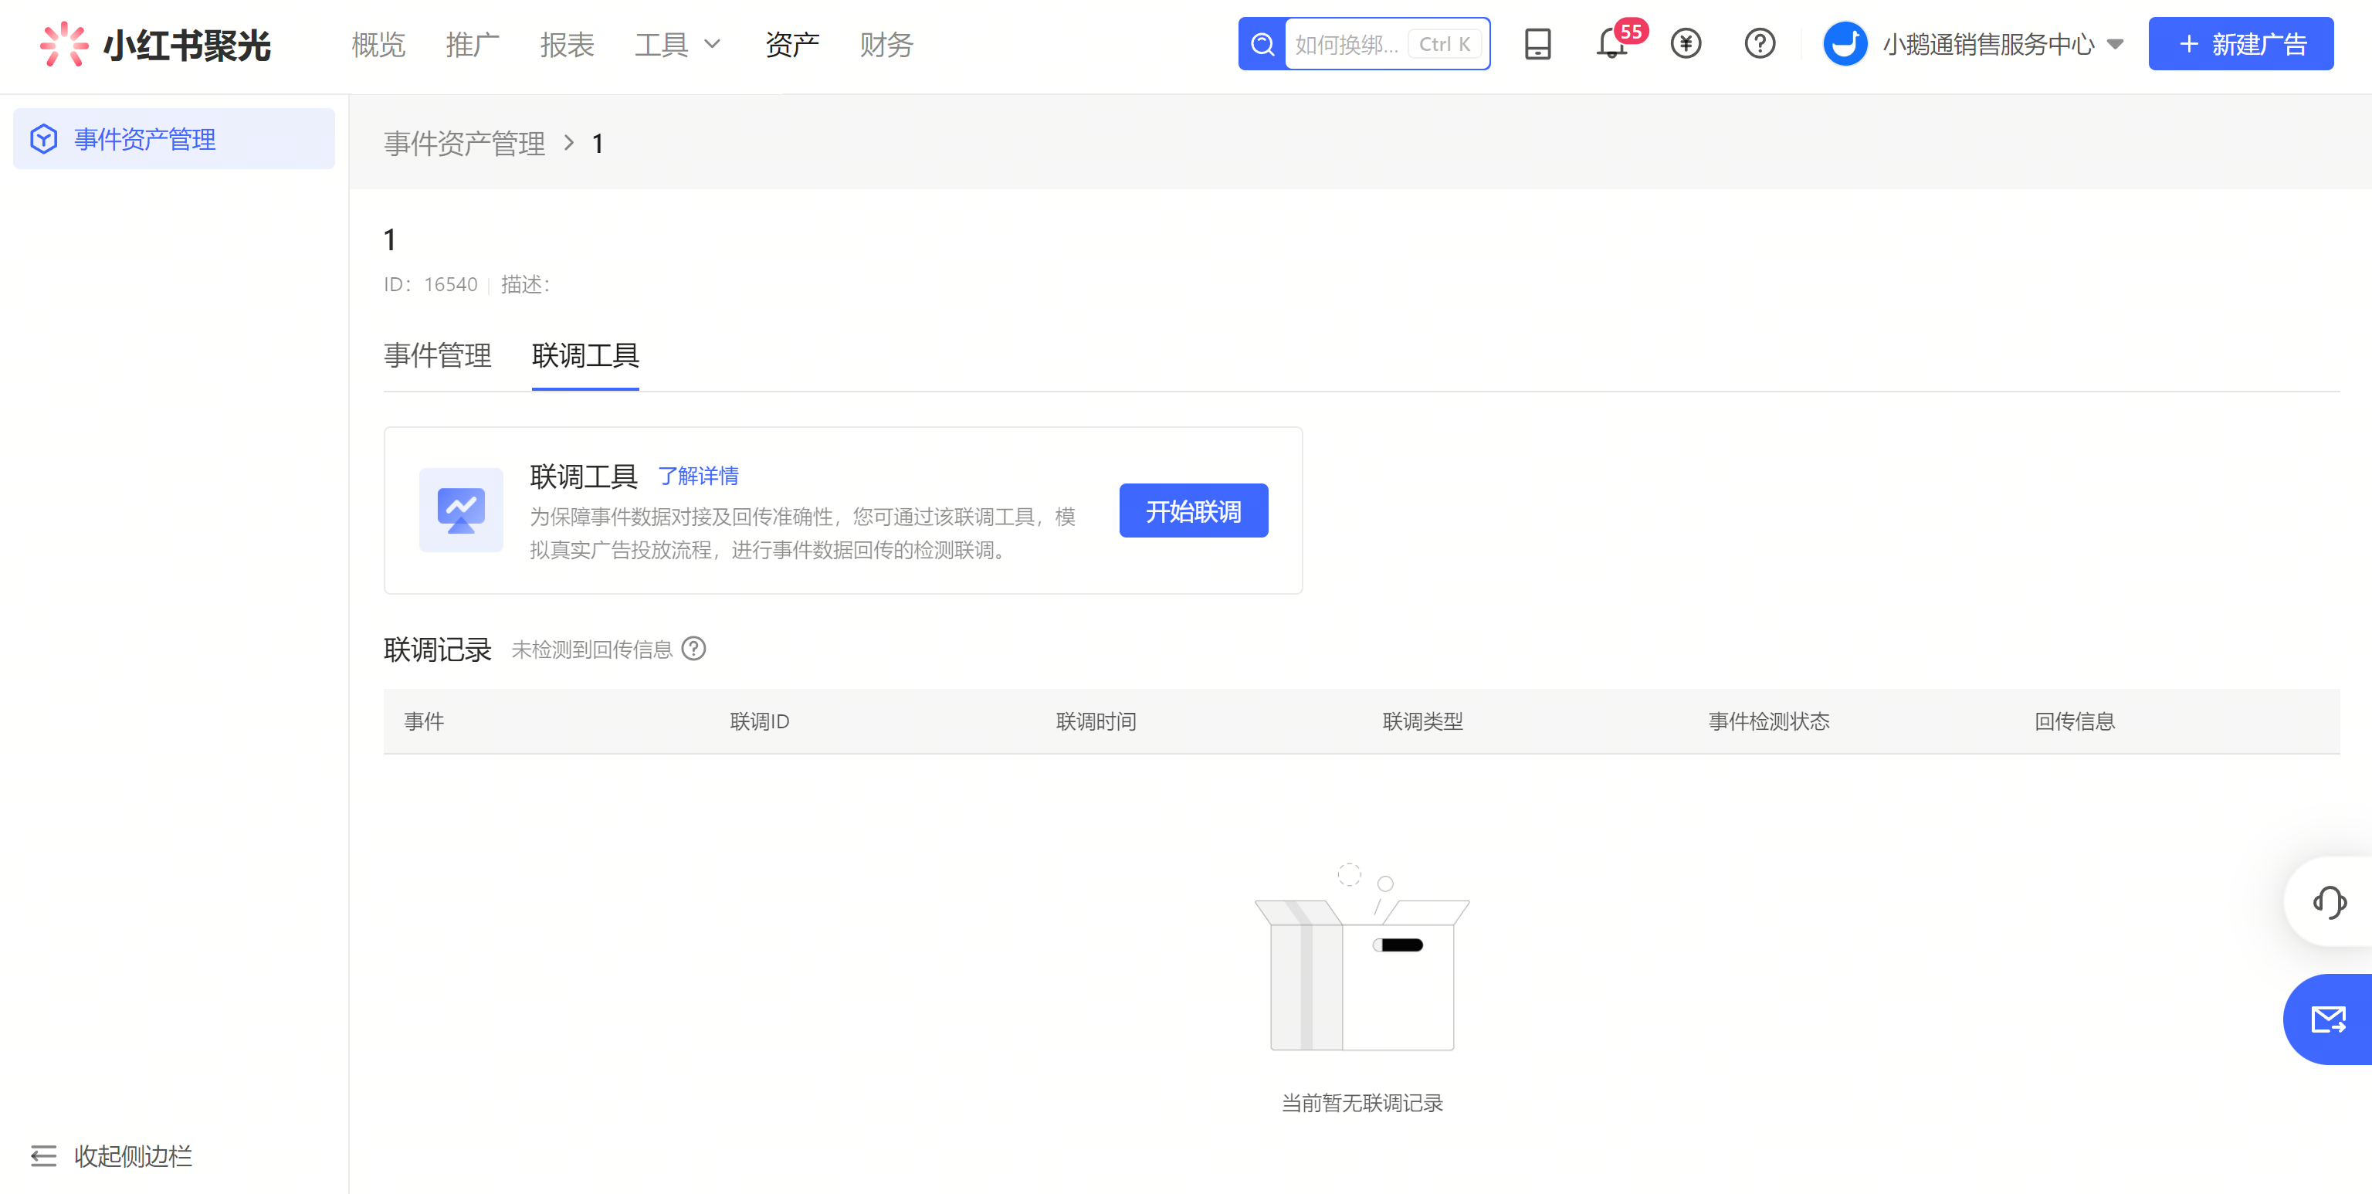Open the floating mail feedback button

(2329, 1019)
